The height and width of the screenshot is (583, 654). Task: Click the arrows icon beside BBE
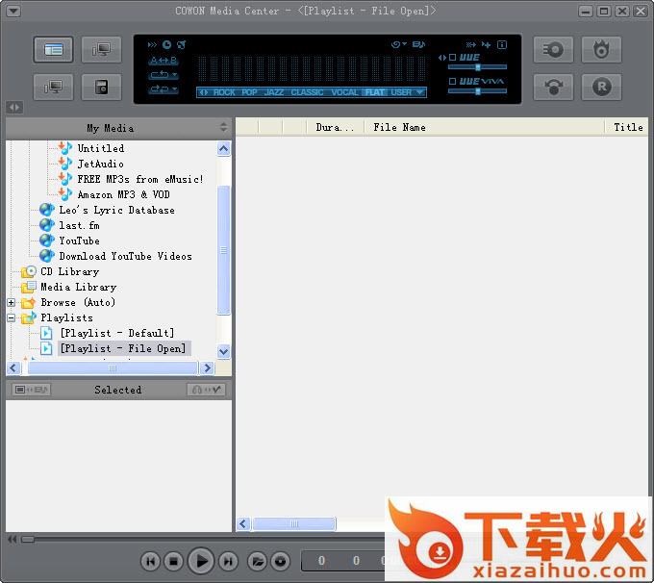442,58
